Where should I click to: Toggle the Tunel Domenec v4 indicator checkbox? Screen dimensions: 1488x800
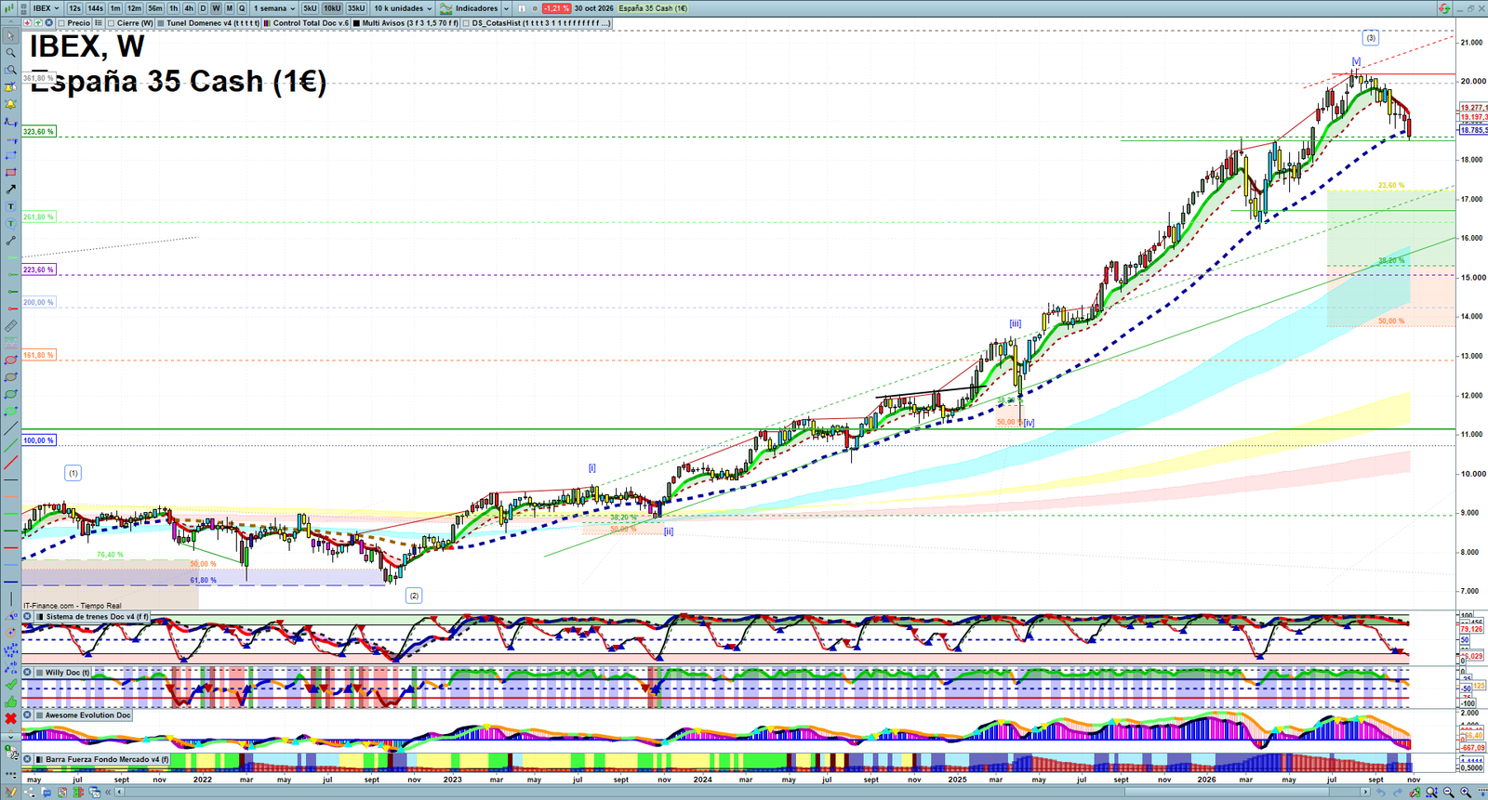[160, 23]
